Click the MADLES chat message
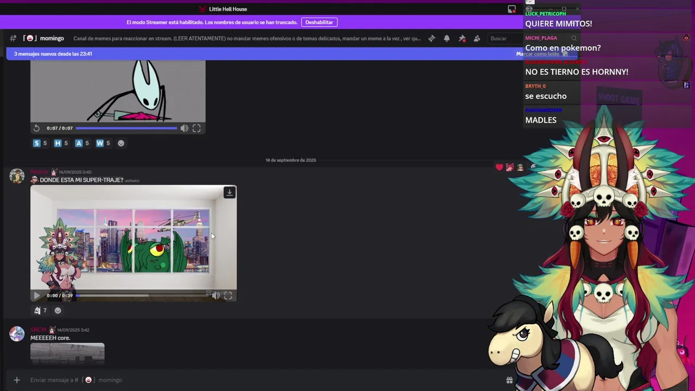This screenshot has height=391, width=695. [541, 120]
